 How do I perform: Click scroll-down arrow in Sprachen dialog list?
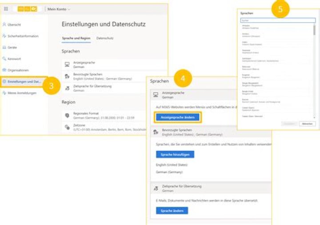314,117
